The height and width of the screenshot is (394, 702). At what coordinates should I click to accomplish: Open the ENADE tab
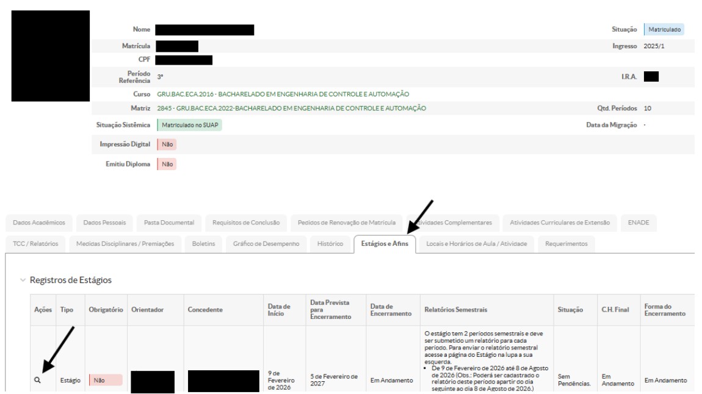[638, 223]
